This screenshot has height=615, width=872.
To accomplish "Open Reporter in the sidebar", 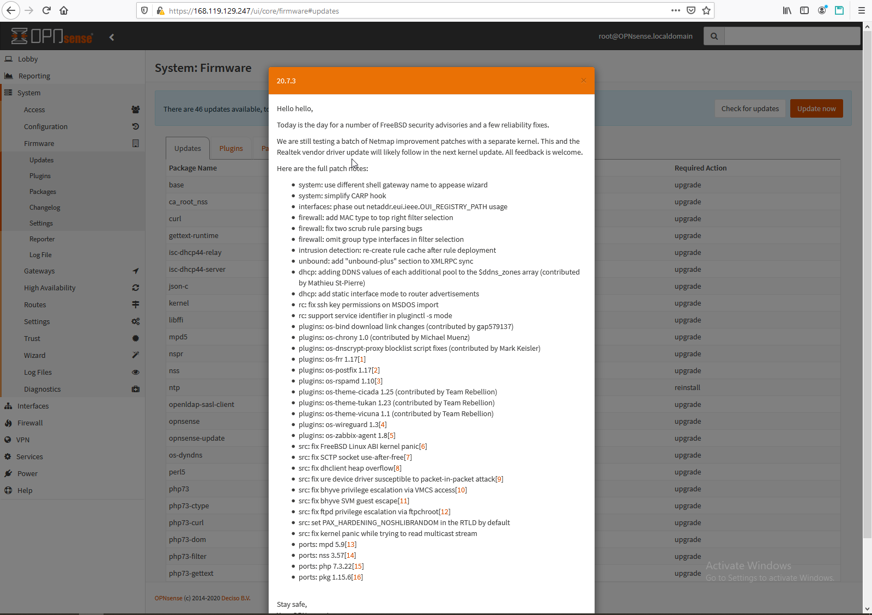I will pos(42,239).
